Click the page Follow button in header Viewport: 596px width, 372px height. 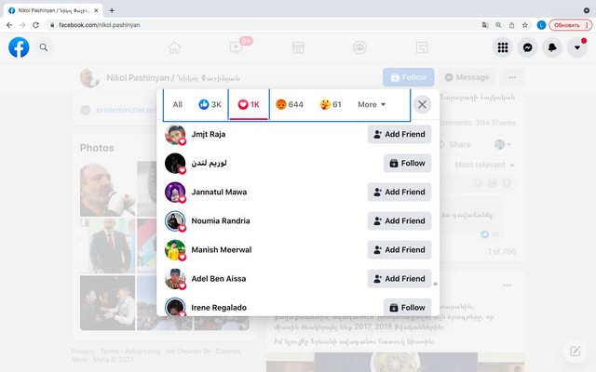[408, 77]
